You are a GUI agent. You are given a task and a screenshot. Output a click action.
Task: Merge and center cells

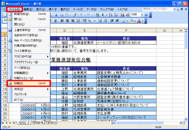[78, 21]
